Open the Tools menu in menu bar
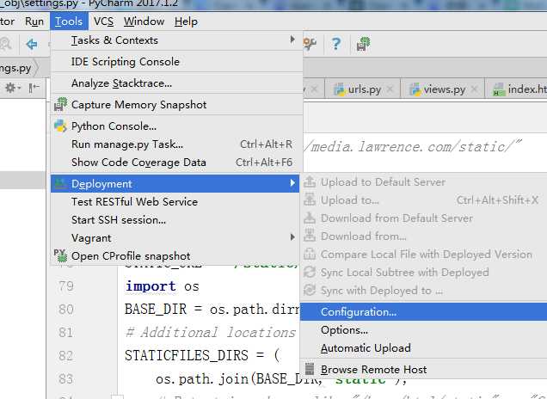Screen dimensions: 547x399 pyautogui.click(x=69, y=21)
